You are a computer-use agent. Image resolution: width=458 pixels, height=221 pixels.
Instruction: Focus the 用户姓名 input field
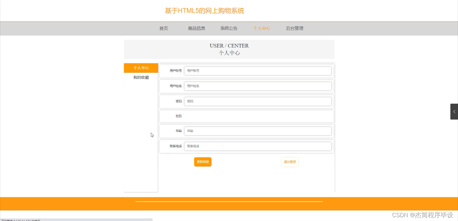tap(258, 86)
